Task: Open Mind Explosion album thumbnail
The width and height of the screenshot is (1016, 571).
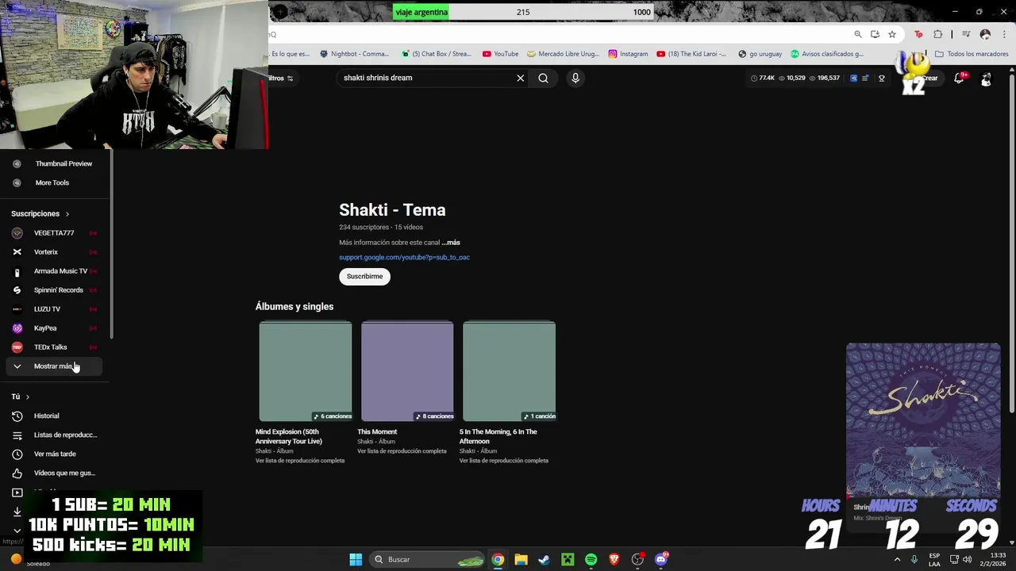Action: [x=306, y=371]
